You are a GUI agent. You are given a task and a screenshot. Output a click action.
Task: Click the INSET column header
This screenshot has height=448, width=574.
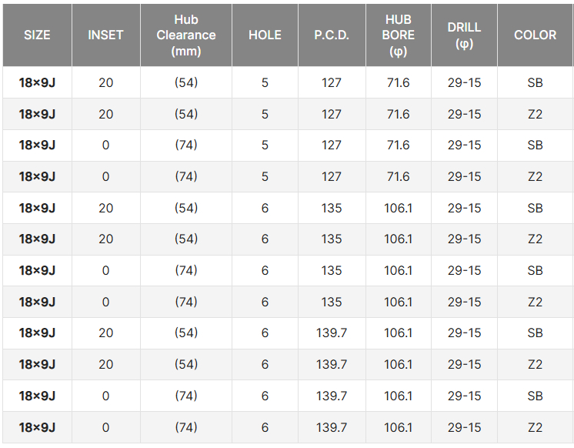[105, 35]
